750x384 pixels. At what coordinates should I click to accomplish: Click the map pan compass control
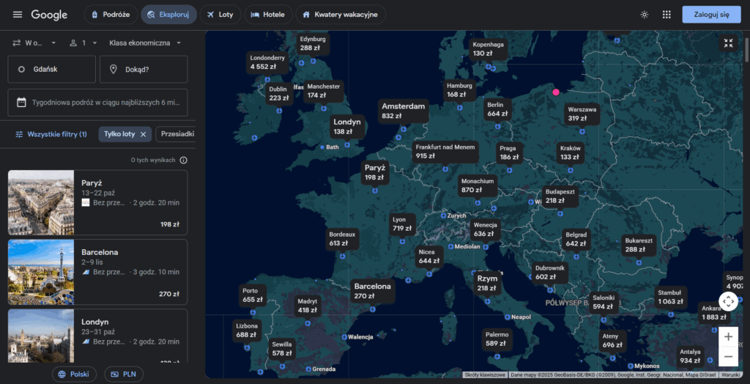pyautogui.click(x=728, y=302)
